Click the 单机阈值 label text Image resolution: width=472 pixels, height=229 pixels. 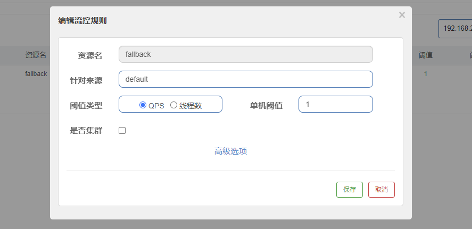point(266,105)
